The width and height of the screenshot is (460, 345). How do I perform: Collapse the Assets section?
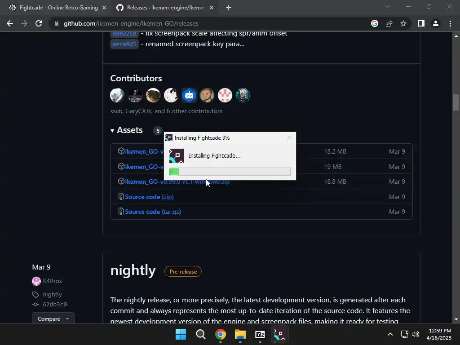click(x=126, y=130)
